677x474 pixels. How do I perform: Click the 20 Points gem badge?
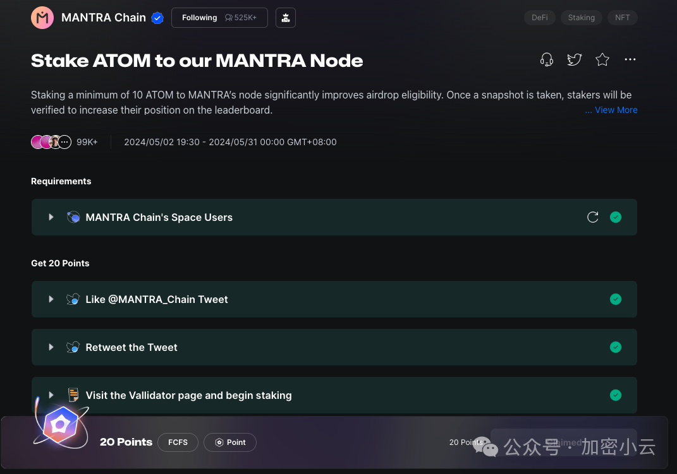pyautogui.click(x=61, y=425)
